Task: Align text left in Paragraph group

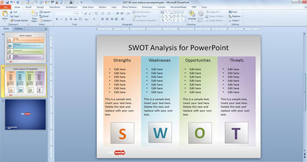Action: point(102,19)
